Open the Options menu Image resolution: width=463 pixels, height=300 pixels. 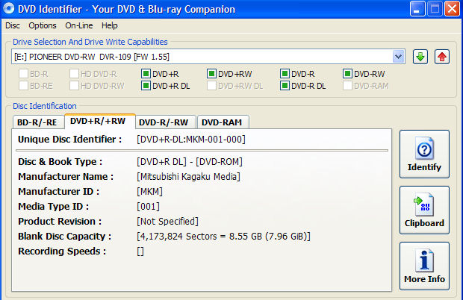pyautogui.click(x=43, y=25)
